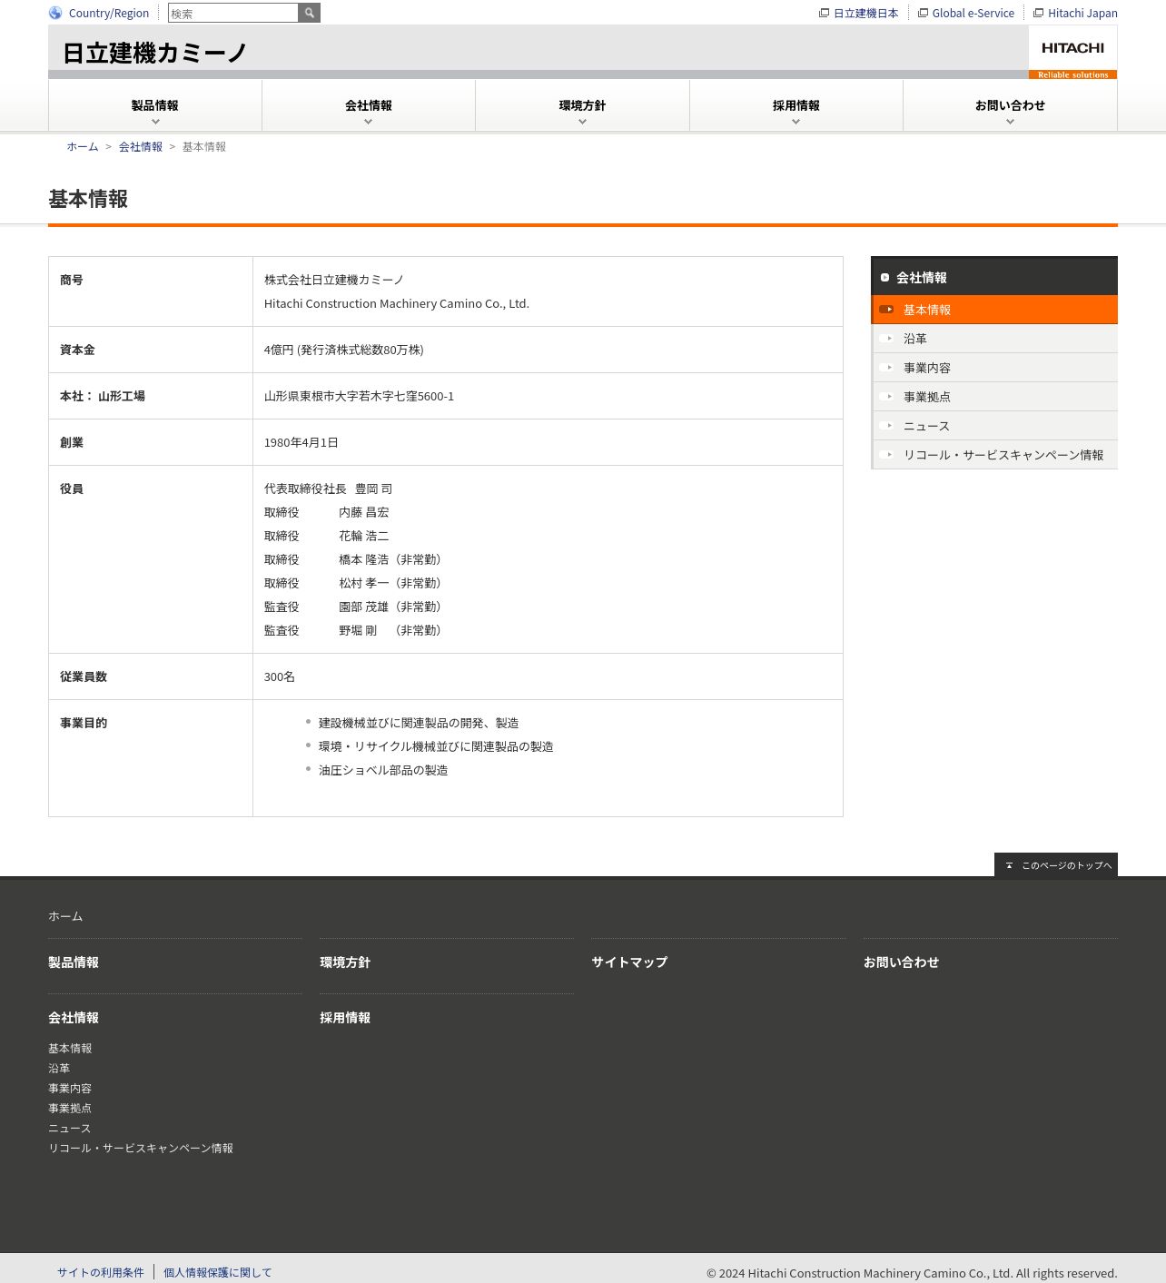
Task: Open the 製品情報 top menu
Action: tap(155, 105)
